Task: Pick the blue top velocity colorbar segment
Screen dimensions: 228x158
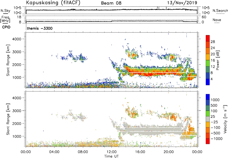Action: pyautogui.click(x=208, y=97)
